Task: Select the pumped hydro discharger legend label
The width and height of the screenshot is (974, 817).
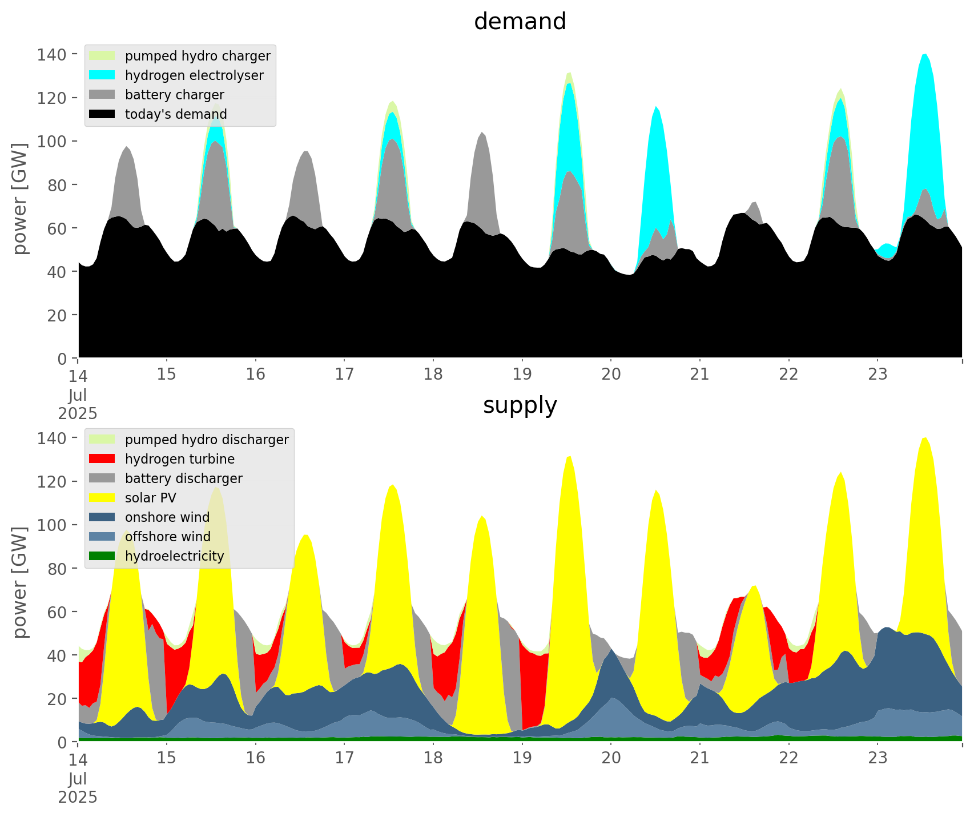Action: [x=207, y=440]
